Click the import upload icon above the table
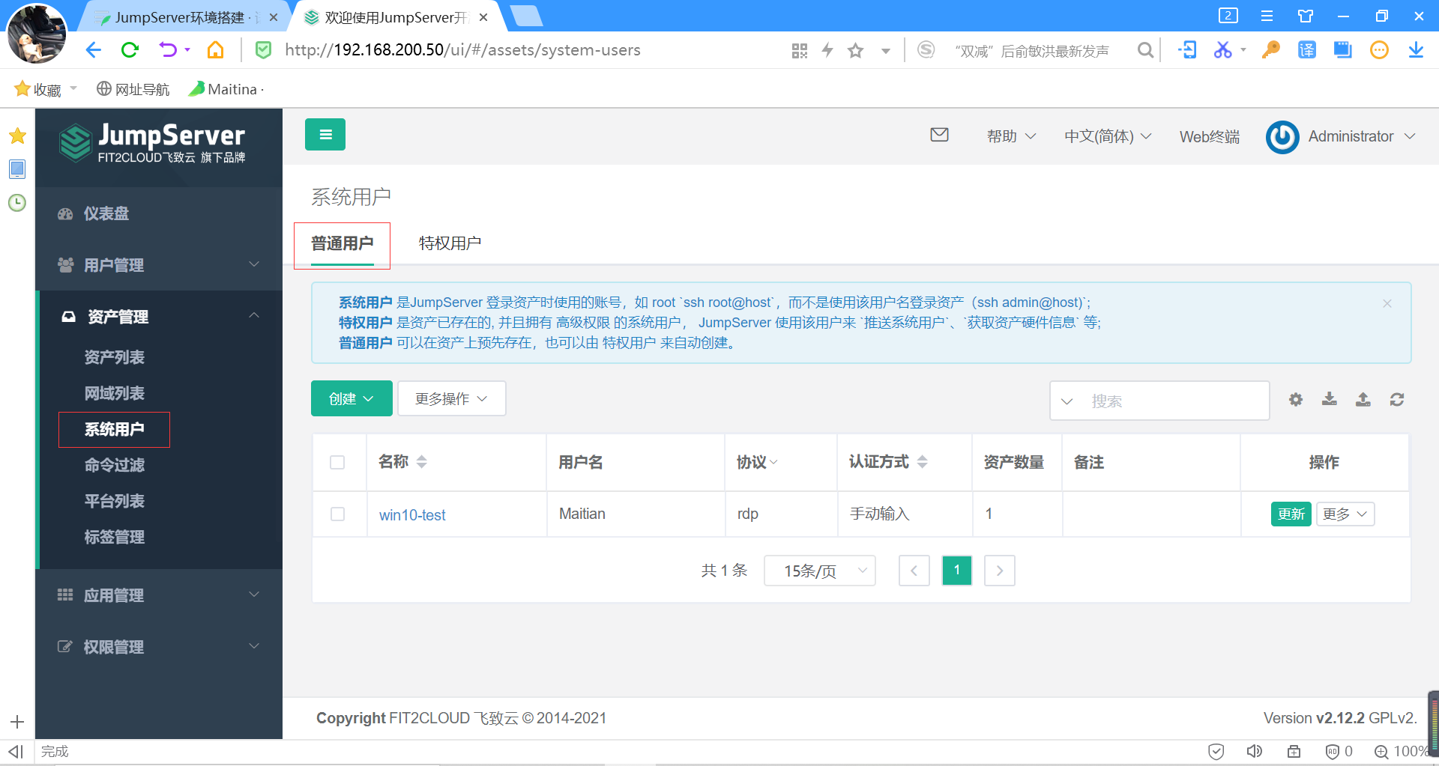The image size is (1439, 766). tap(1363, 399)
